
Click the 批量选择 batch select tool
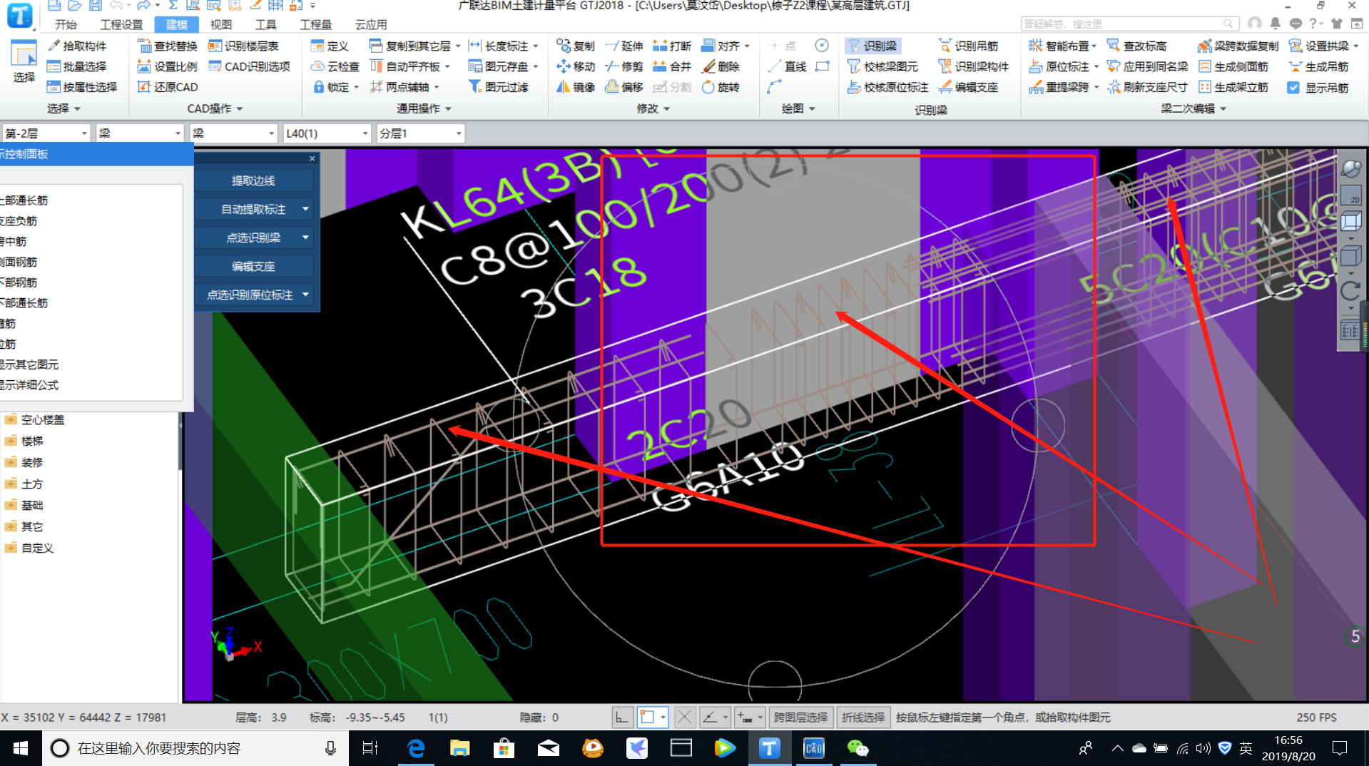click(x=77, y=66)
